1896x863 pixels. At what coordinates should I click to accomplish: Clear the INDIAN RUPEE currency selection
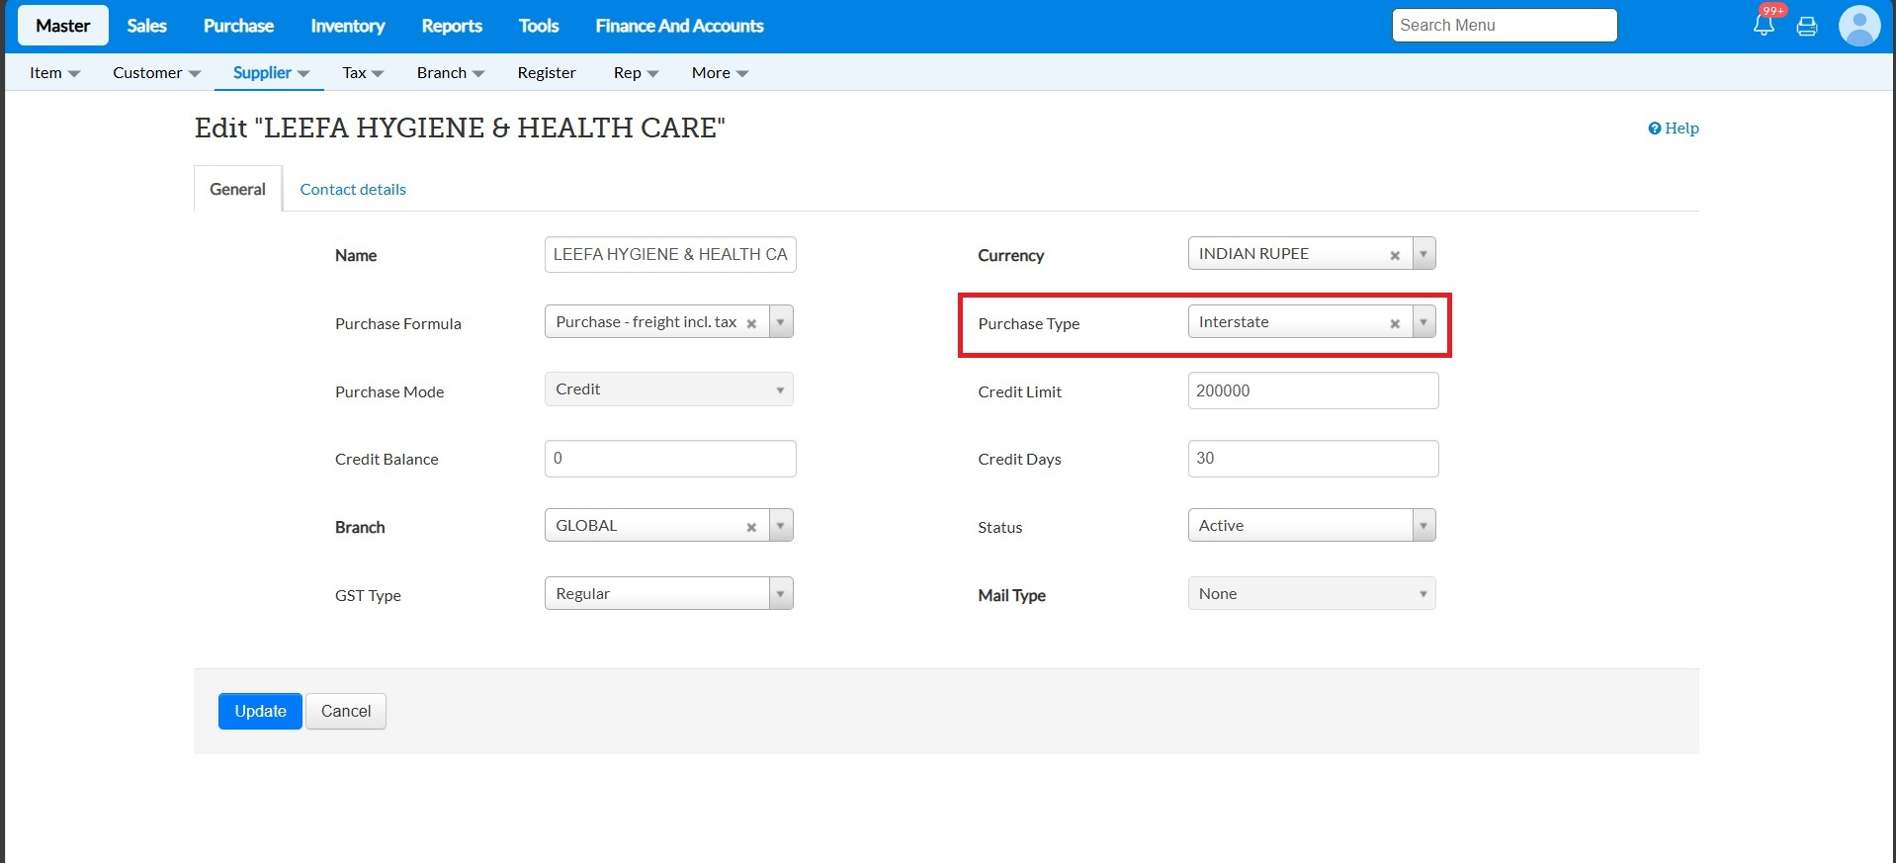1395,255
